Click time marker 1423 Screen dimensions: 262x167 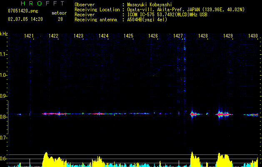point(79,36)
